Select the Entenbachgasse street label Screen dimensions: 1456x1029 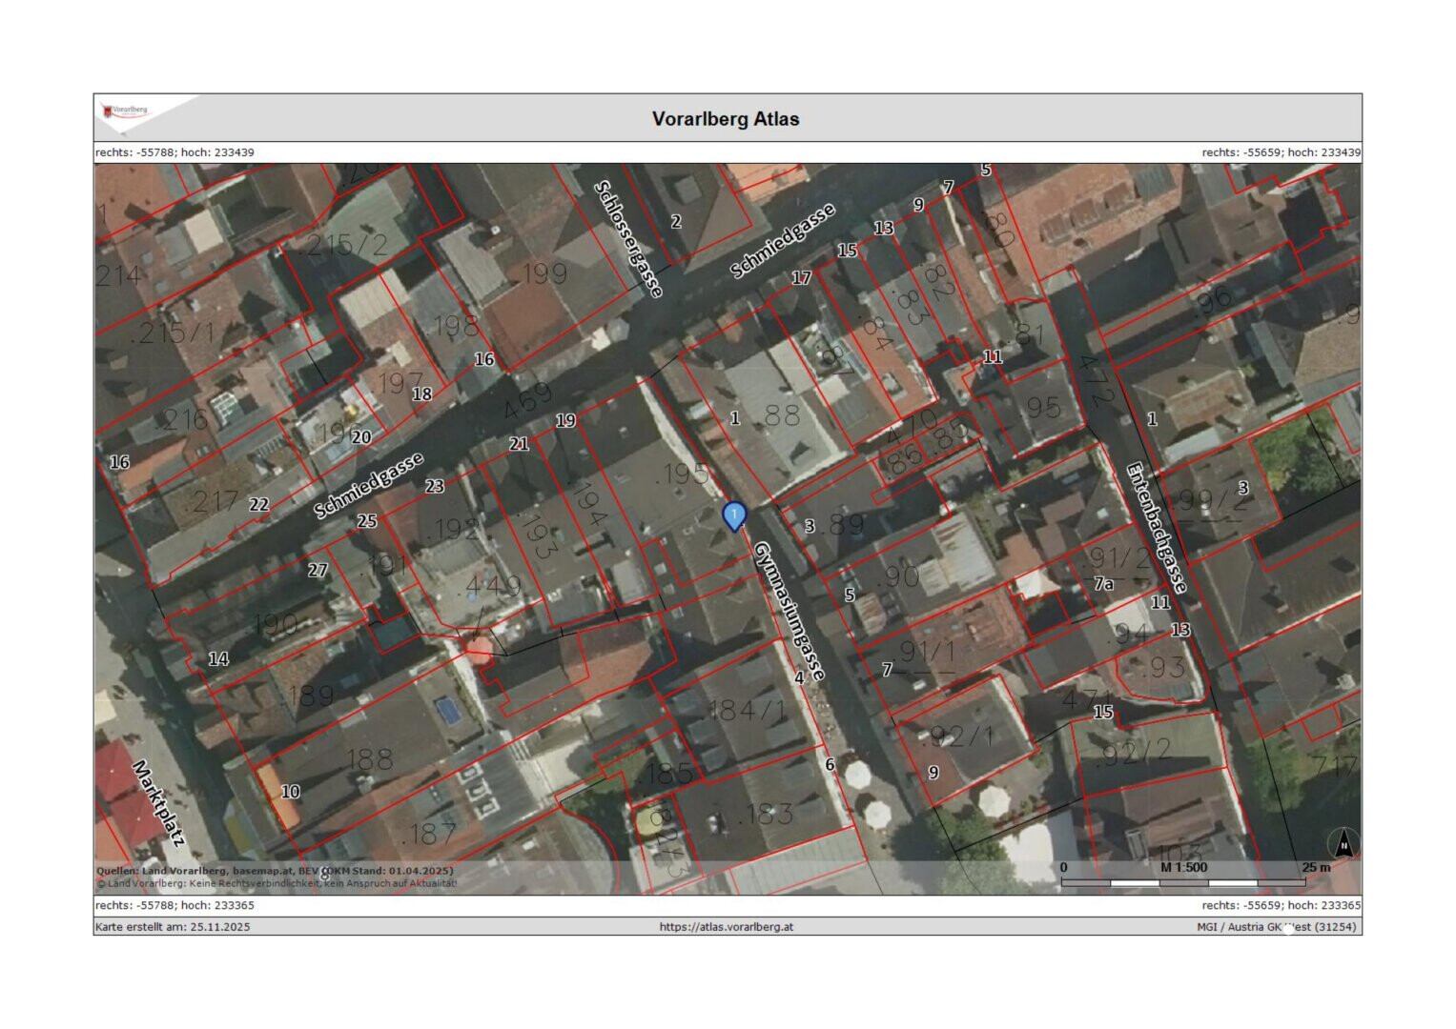pos(1157,528)
